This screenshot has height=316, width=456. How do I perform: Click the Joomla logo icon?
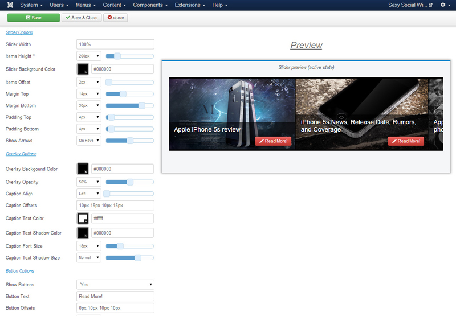pyautogui.click(x=10, y=5)
